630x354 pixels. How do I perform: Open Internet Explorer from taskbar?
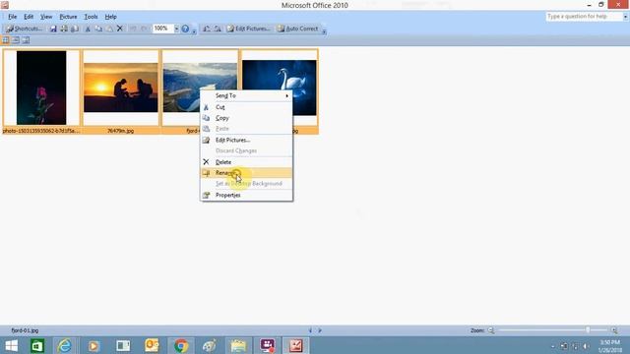coord(65,345)
